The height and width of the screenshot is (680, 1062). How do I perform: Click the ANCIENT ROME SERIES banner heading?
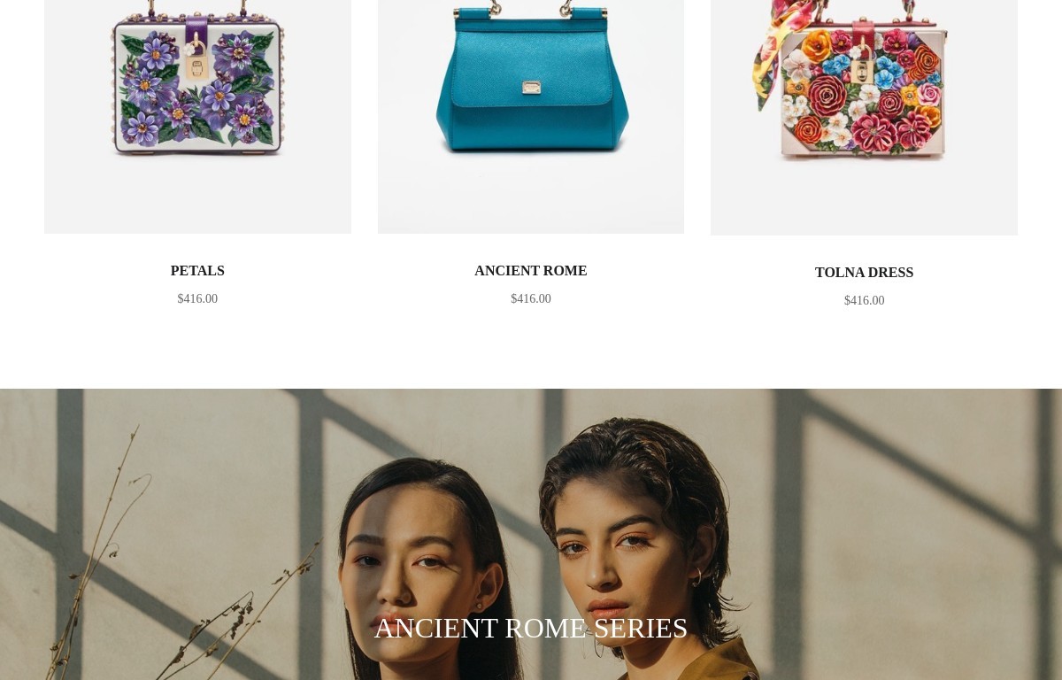[x=531, y=628]
